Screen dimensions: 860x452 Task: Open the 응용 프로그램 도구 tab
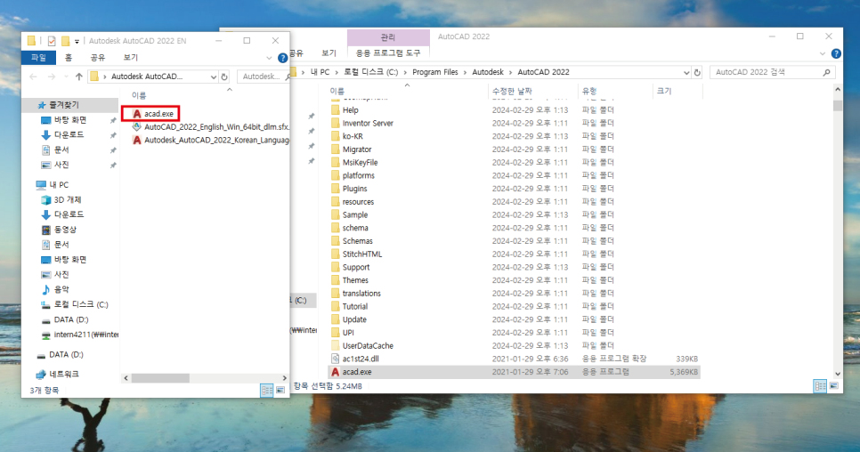click(388, 53)
